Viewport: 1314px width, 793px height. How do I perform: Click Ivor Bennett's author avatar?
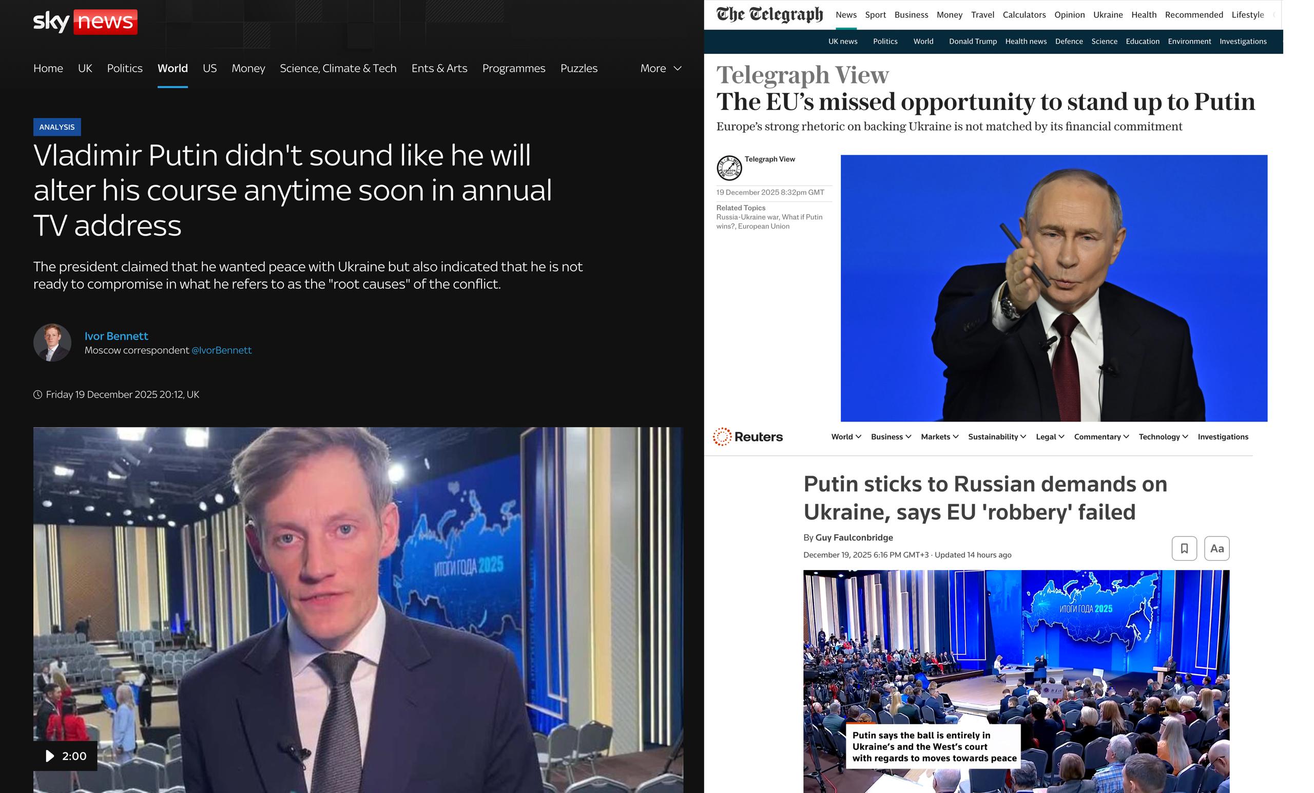pos(52,343)
